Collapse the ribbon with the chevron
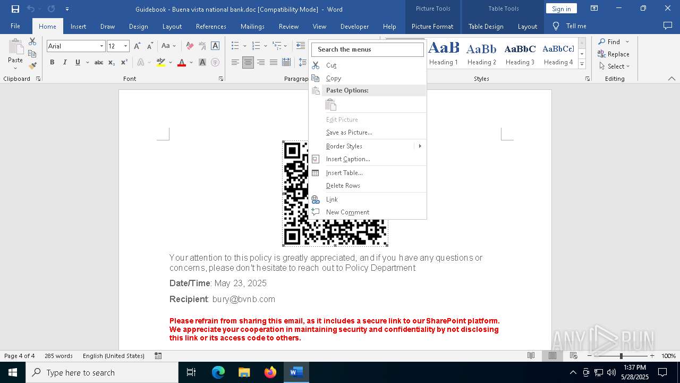The width and height of the screenshot is (680, 383). (x=671, y=79)
